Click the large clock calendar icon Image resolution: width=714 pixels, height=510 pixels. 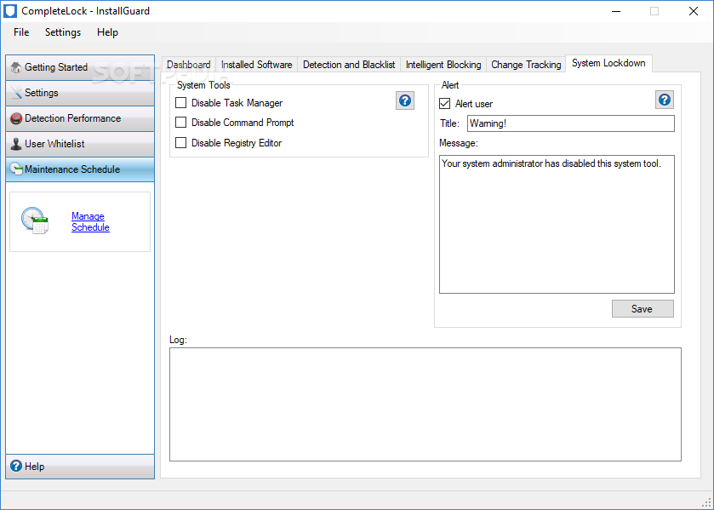pyautogui.click(x=35, y=221)
